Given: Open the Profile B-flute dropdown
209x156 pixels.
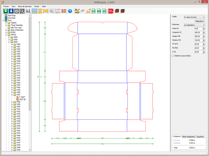Looking at the screenshot, I should pos(194,17).
